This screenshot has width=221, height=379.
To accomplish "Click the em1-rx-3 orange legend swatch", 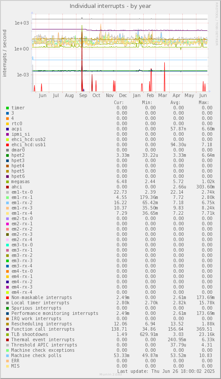I will pos(7,208).
